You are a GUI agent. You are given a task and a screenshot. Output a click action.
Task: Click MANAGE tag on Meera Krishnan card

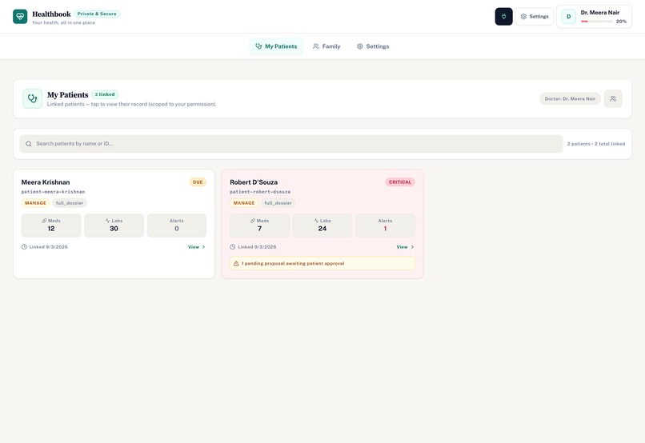coord(35,203)
